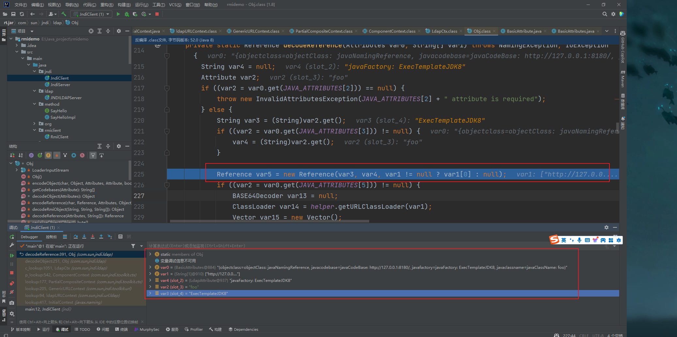The height and width of the screenshot is (337, 677).
Task: Click the editor horizontal scrollbar
Action: click(x=269, y=221)
